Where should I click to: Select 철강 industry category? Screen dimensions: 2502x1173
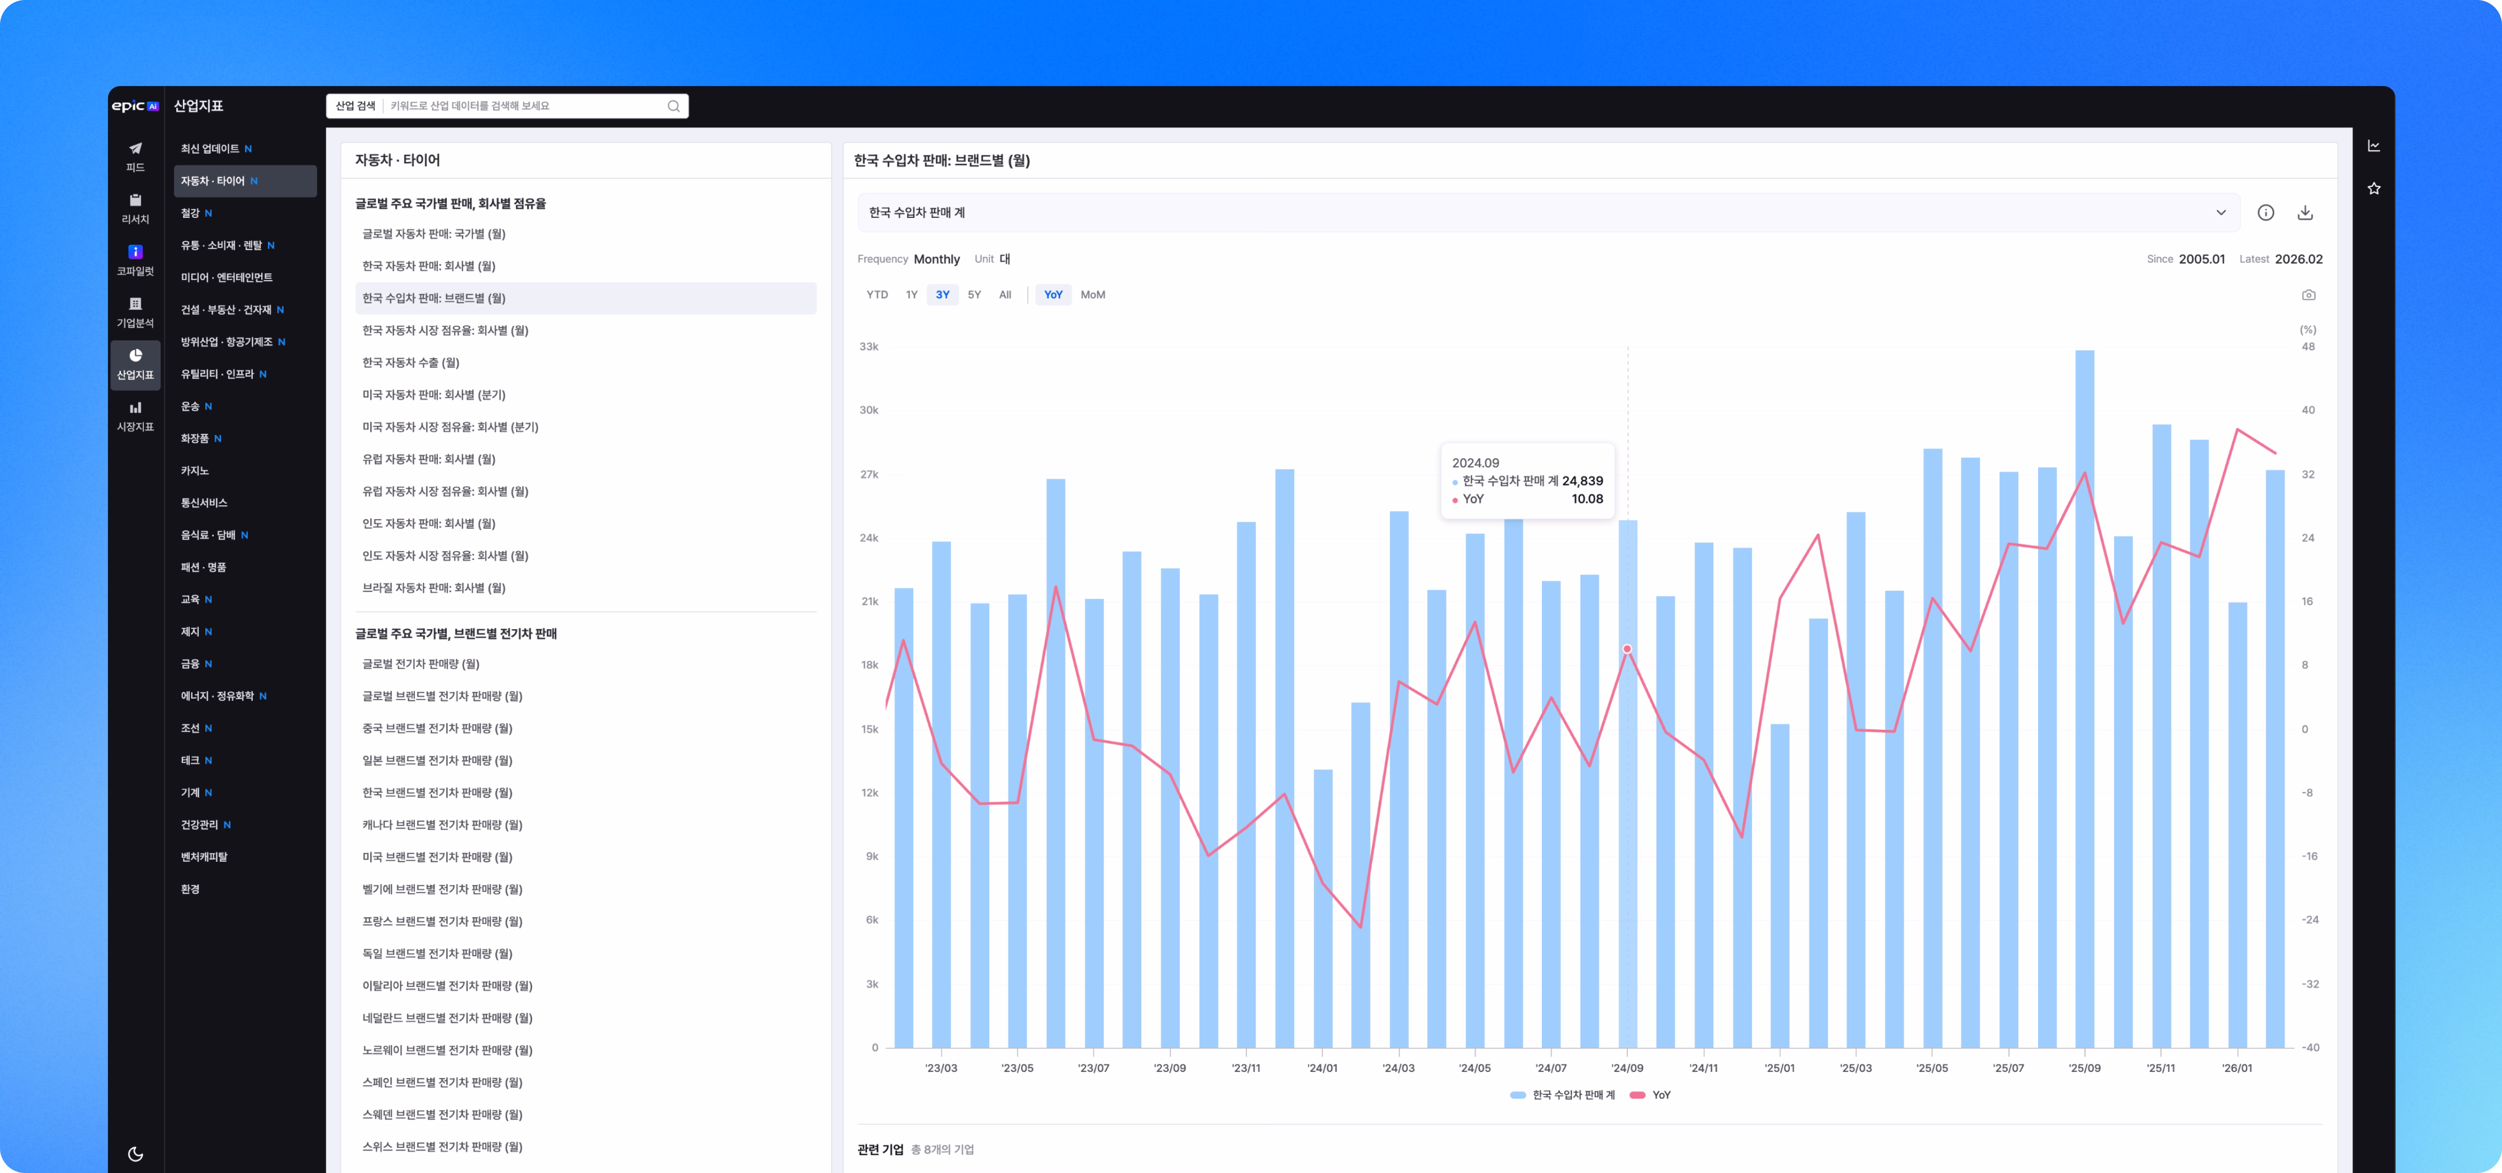click(190, 214)
